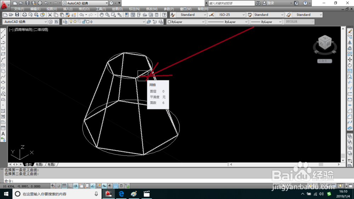This screenshot has height=199, width=354.
Task: Toggle Grid Display in status bar
Action: [64, 186]
